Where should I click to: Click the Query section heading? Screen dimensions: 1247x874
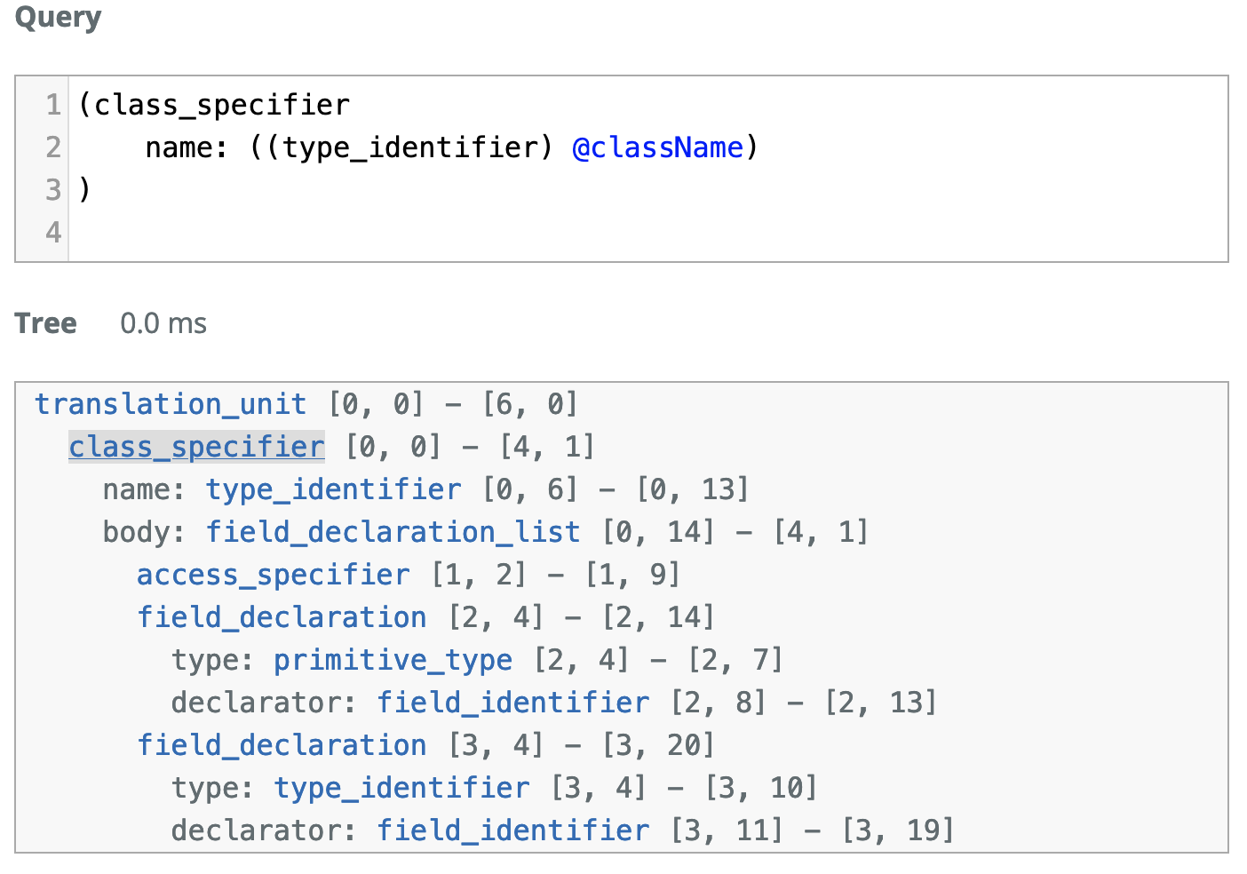pyautogui.click(x=58, y=18)
